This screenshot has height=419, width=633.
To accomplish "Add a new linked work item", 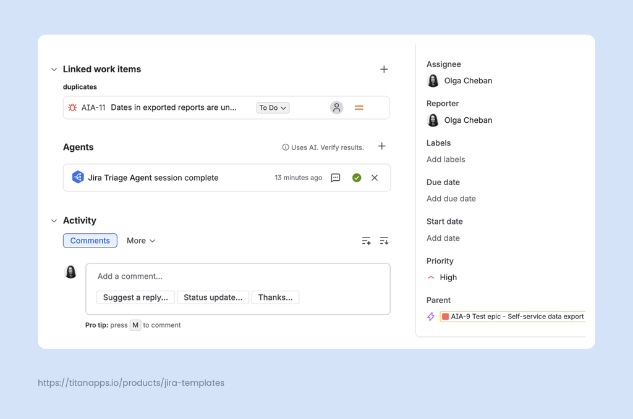I will [x=384, y=69].
